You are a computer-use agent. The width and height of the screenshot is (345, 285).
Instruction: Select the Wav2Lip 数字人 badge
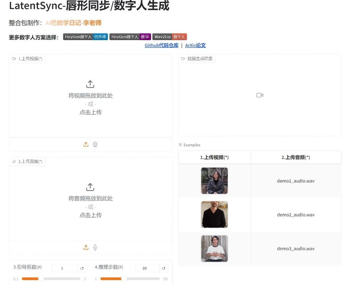coord(169,36)
